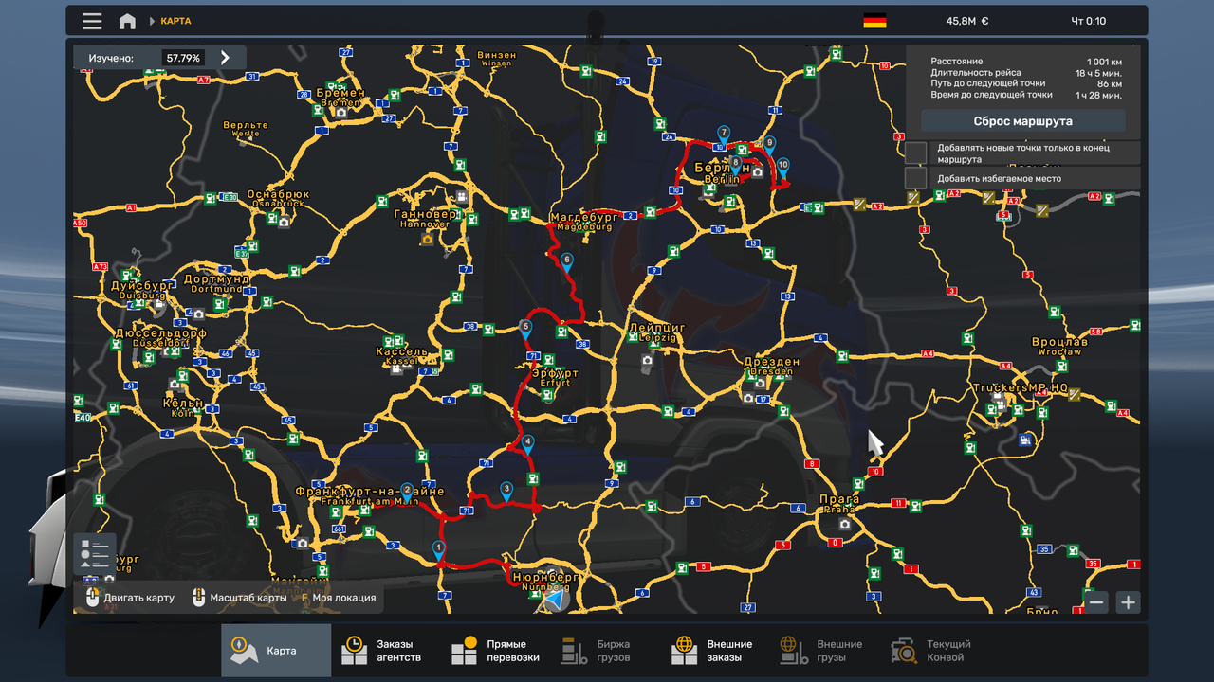Open the Заказы агентств tab
This screenshot has width=1214, height=682.
tap(386, 651)
